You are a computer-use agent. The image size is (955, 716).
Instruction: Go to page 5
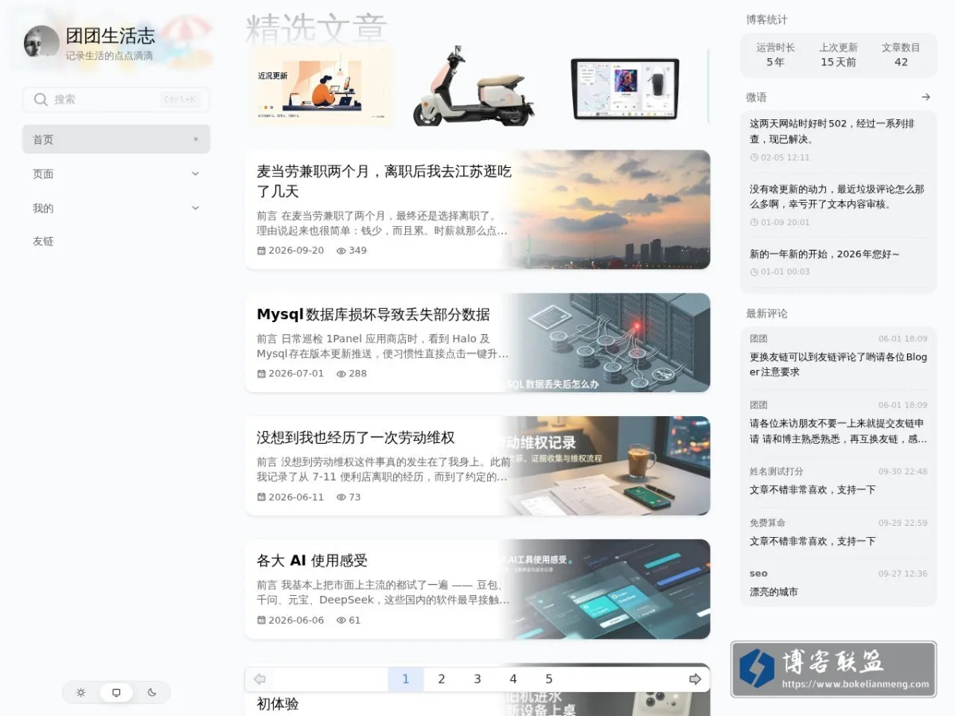(549, 679)
